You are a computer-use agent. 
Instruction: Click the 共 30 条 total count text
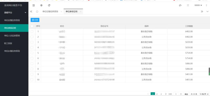click(194, 94)
